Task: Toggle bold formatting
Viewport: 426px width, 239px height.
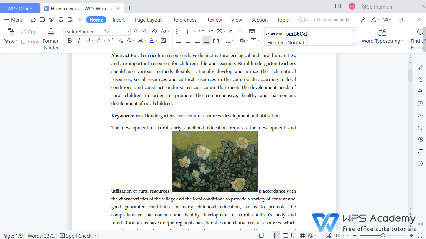Action: click(70, 40)
